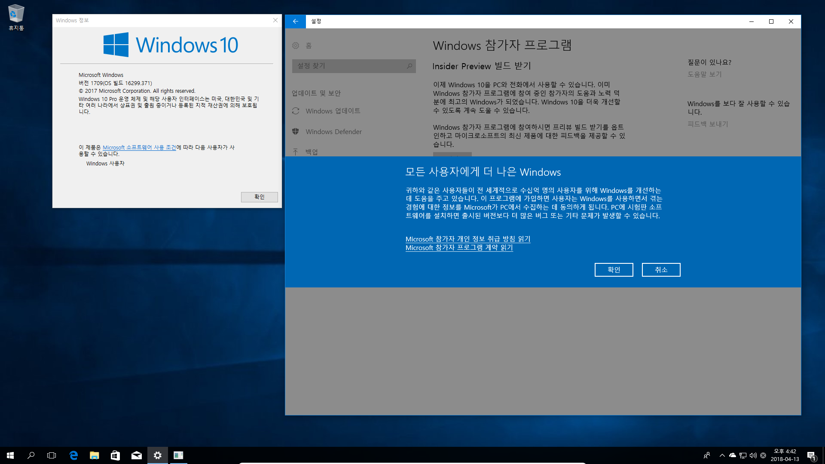Click the 설정 찾기 search field
825x464 pixels.
pyautogui.click(x=354, y=66)
